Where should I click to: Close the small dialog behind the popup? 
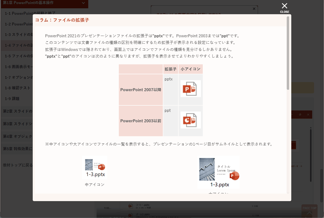pos(254,9)
